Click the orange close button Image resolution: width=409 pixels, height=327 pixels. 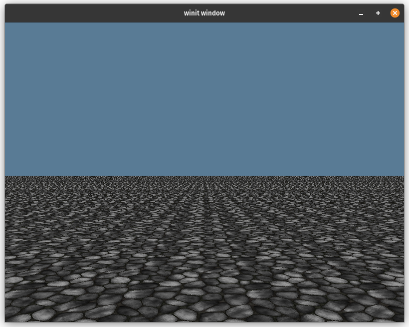point(395,13)
